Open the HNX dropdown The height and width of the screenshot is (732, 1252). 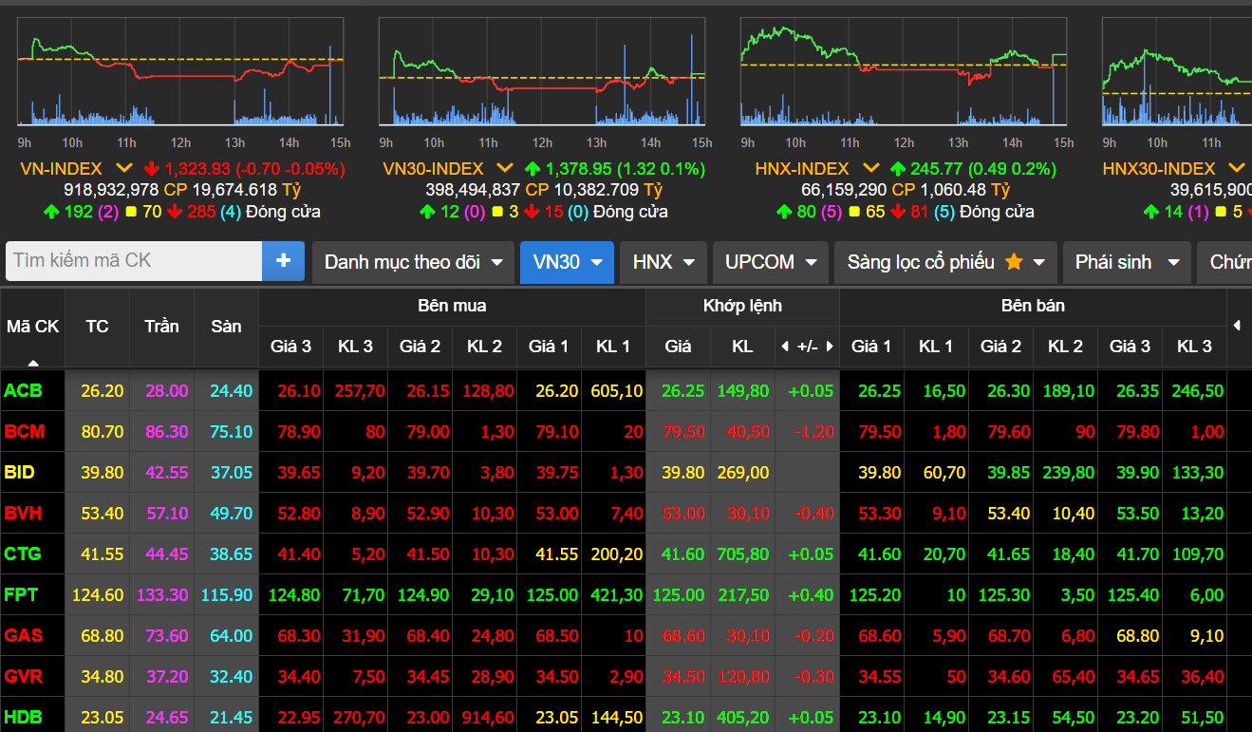tap(663, 262)
